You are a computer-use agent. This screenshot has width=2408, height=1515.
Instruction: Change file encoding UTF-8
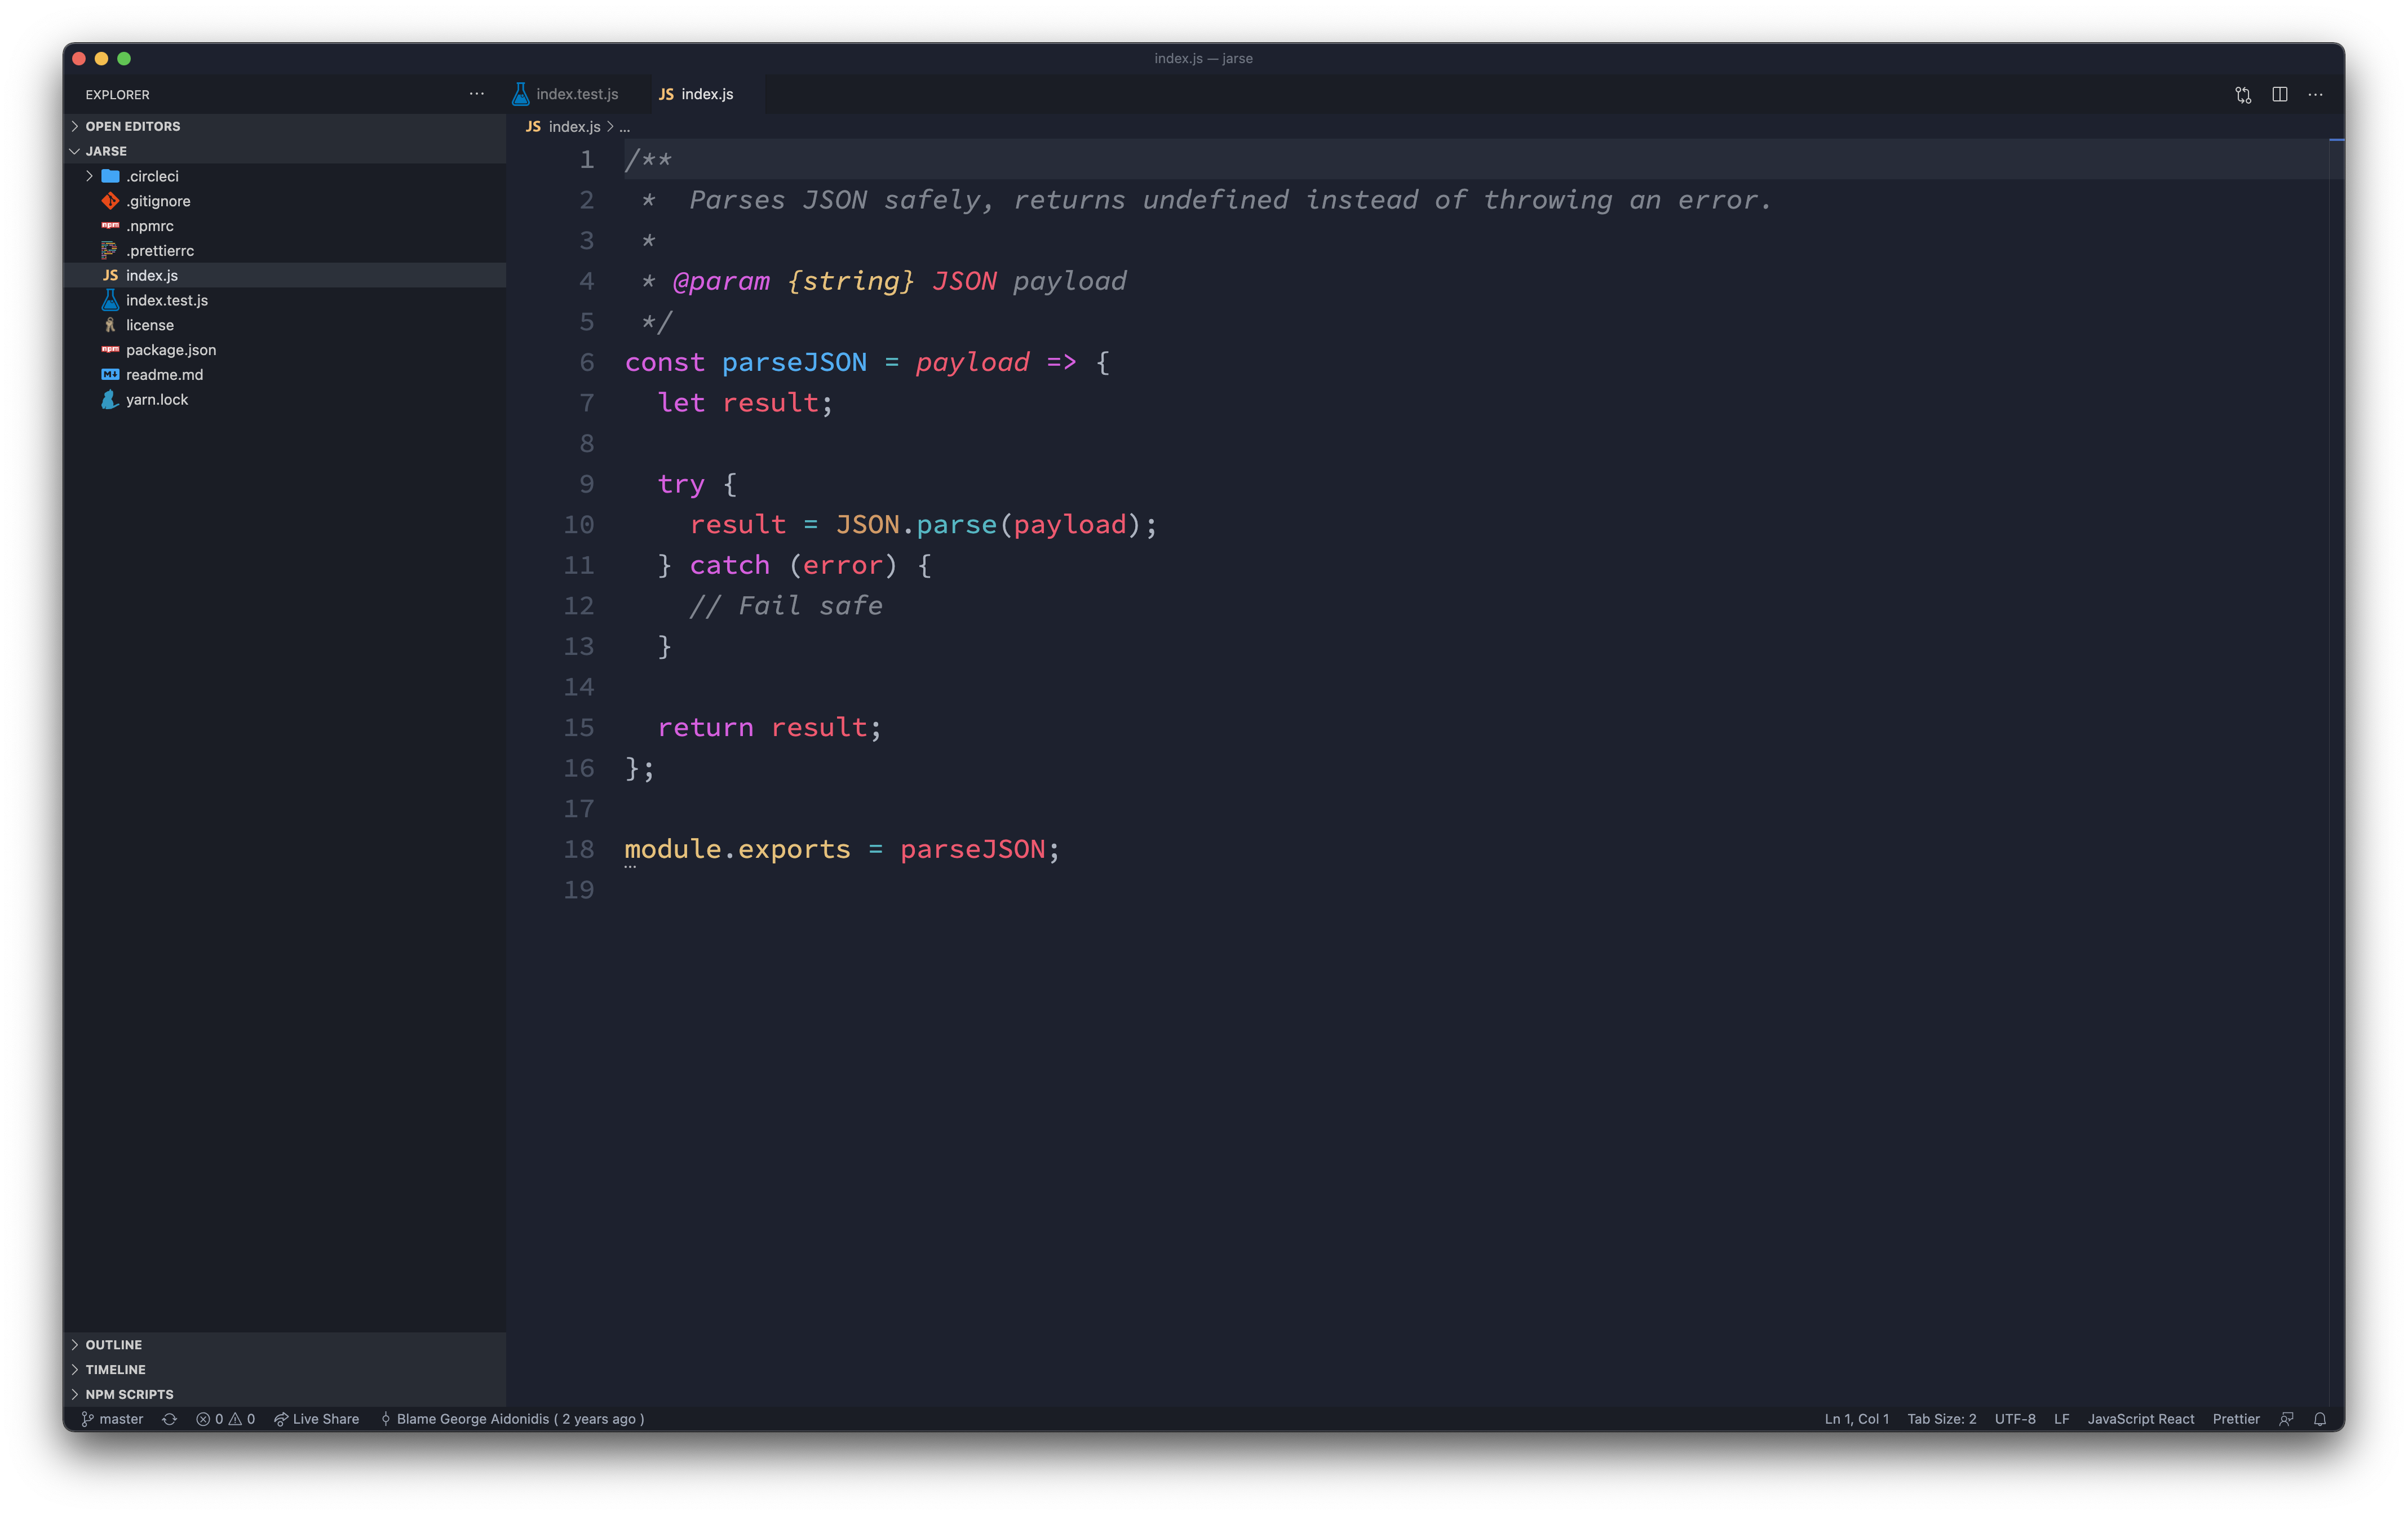[x=2014, y=1419]
